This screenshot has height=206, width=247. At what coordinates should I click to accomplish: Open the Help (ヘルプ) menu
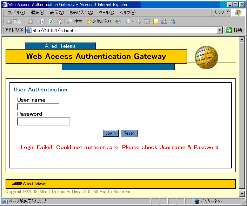pos(127,12)
